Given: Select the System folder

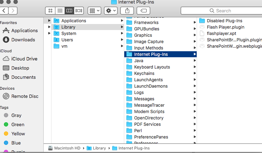Looking at the screenshot, I should 88,34.
